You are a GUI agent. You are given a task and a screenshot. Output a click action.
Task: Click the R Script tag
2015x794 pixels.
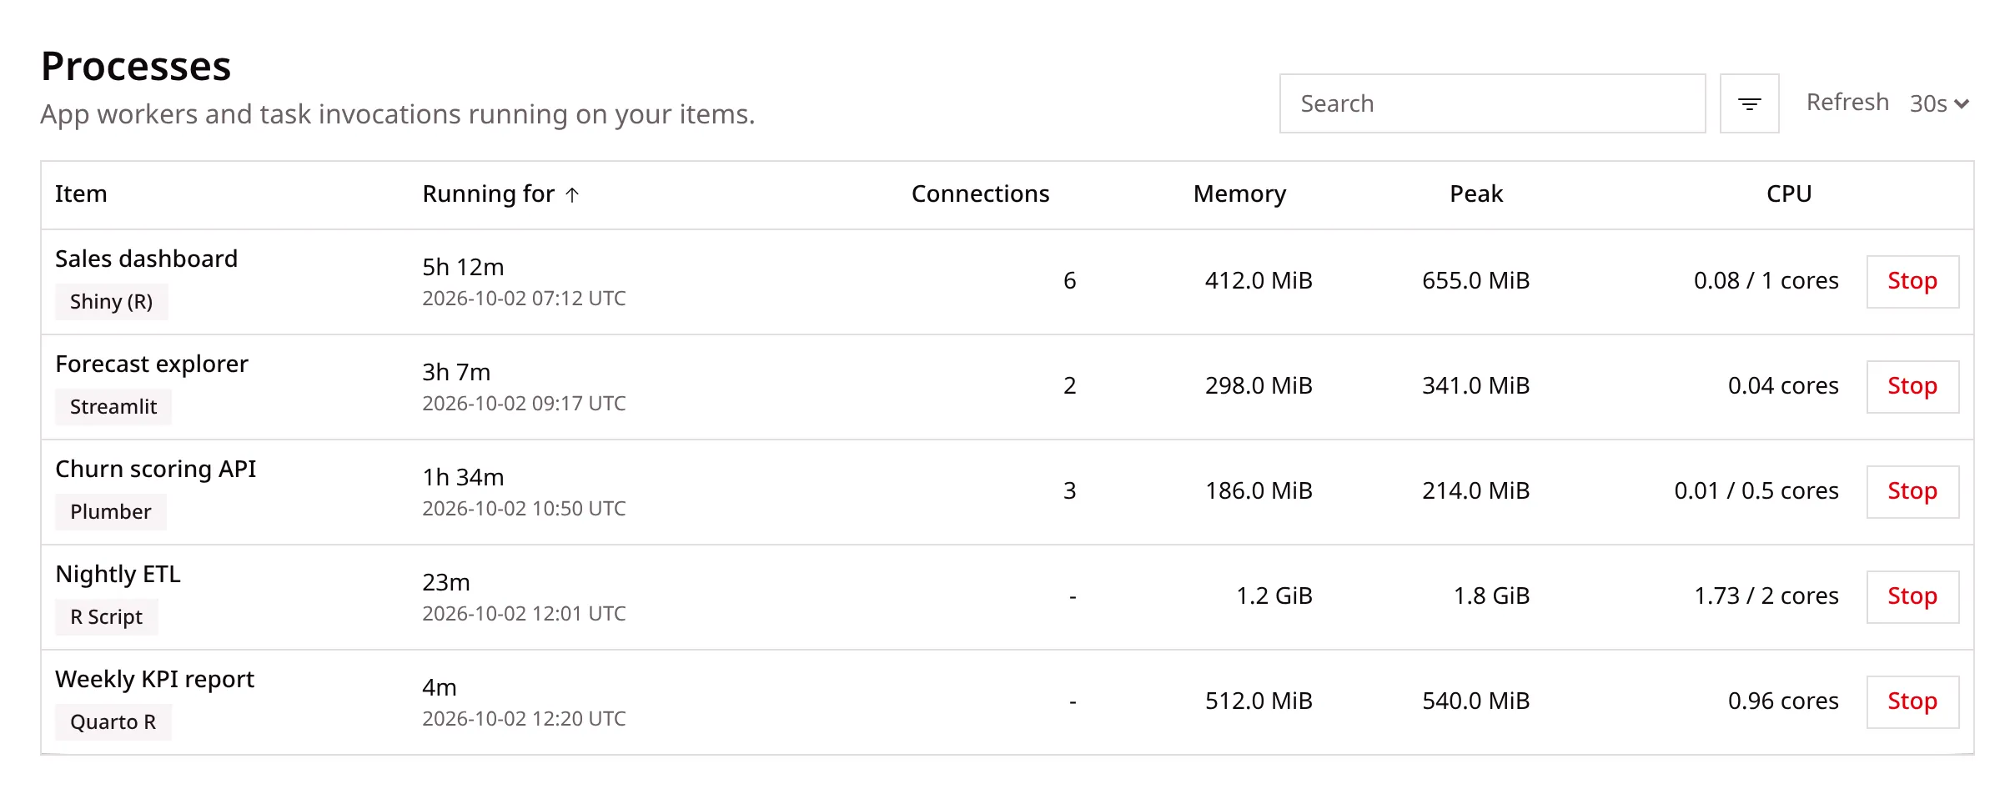tap(106, 617)
